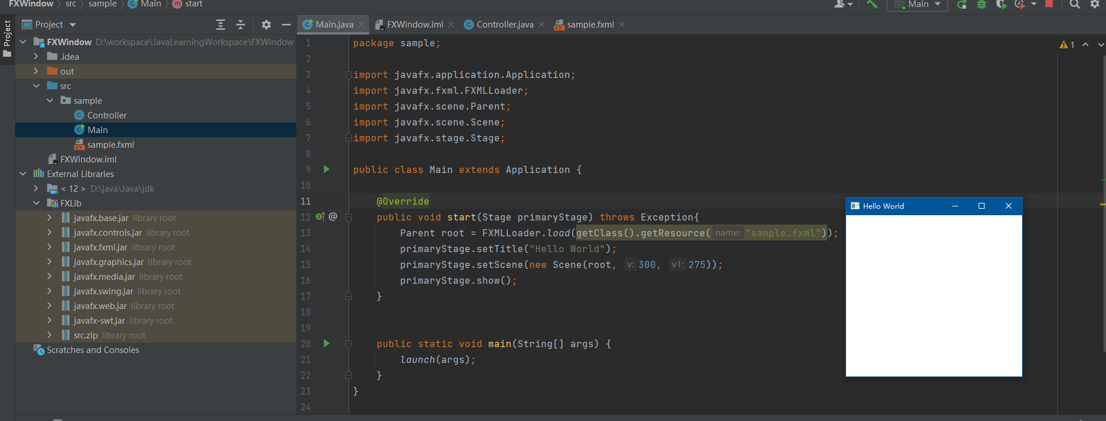Click the Collapse All icon in Project panel
1106x421 pixels.
point(241,25)
